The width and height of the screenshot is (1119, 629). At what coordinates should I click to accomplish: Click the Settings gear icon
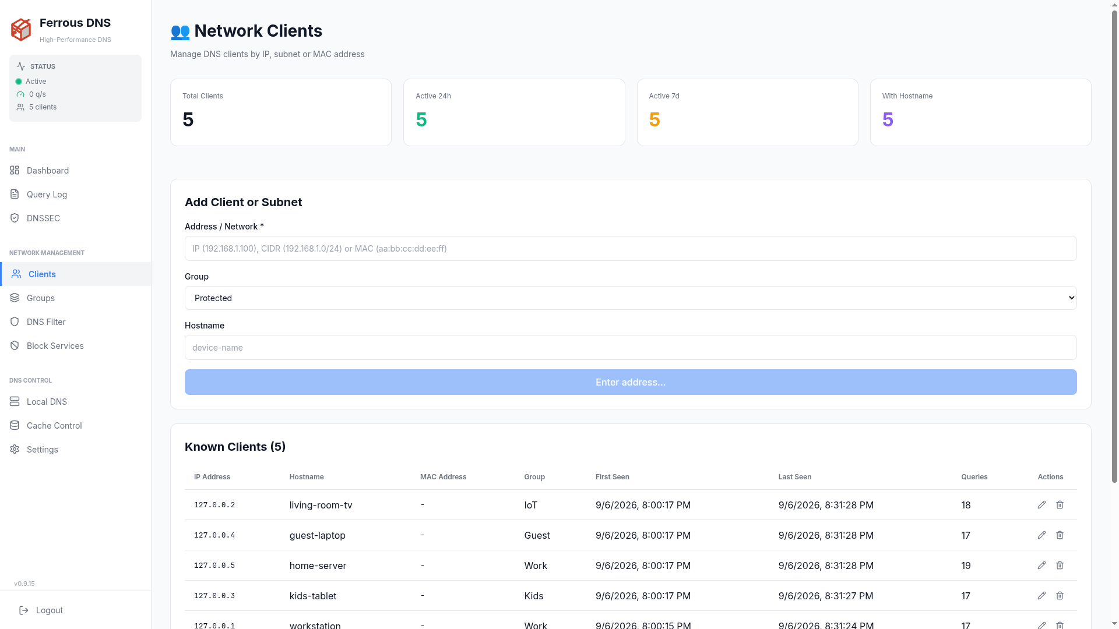[15, 449]
